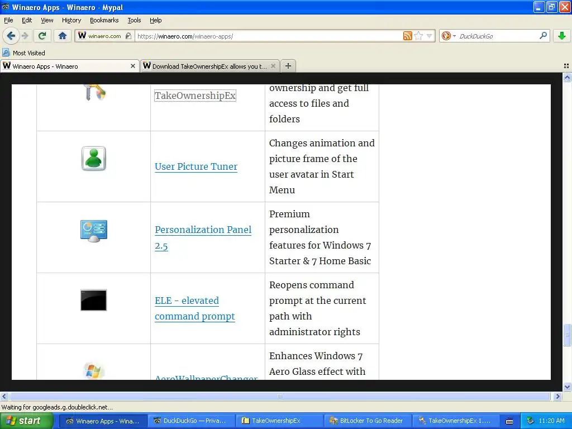This screenshot has width=572, height=429.
Task: Click the horizontal scrollbar right arrow
Action: (557, 396)
